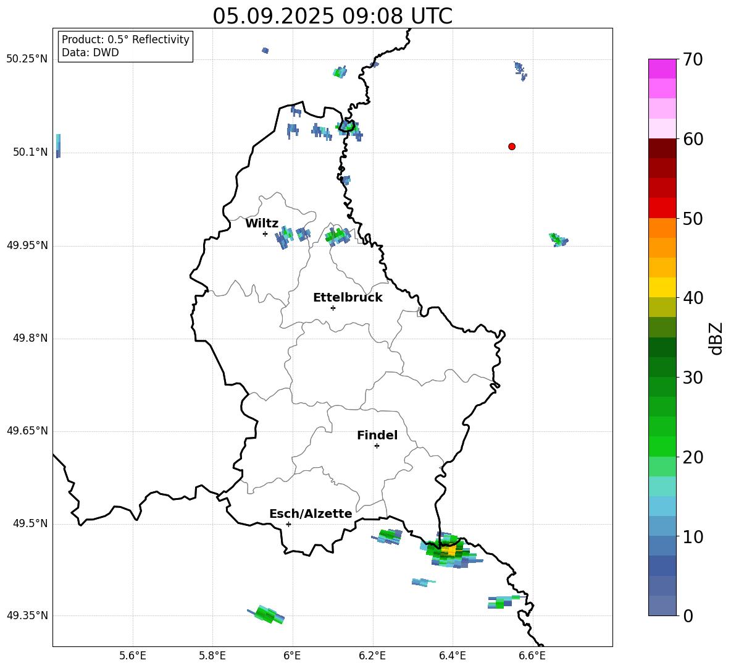Image resolution: width=731 pixels, height=668 pixels.
Task: Click the yellow 40 dBZ colorbar segment
Action: (x=662, y=287)
